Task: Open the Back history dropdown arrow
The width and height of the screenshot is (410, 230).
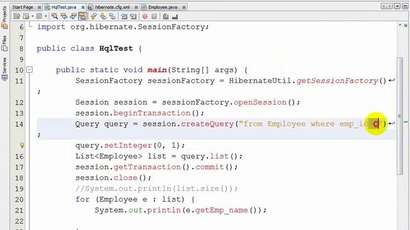Action: click(x=33, y=17)
